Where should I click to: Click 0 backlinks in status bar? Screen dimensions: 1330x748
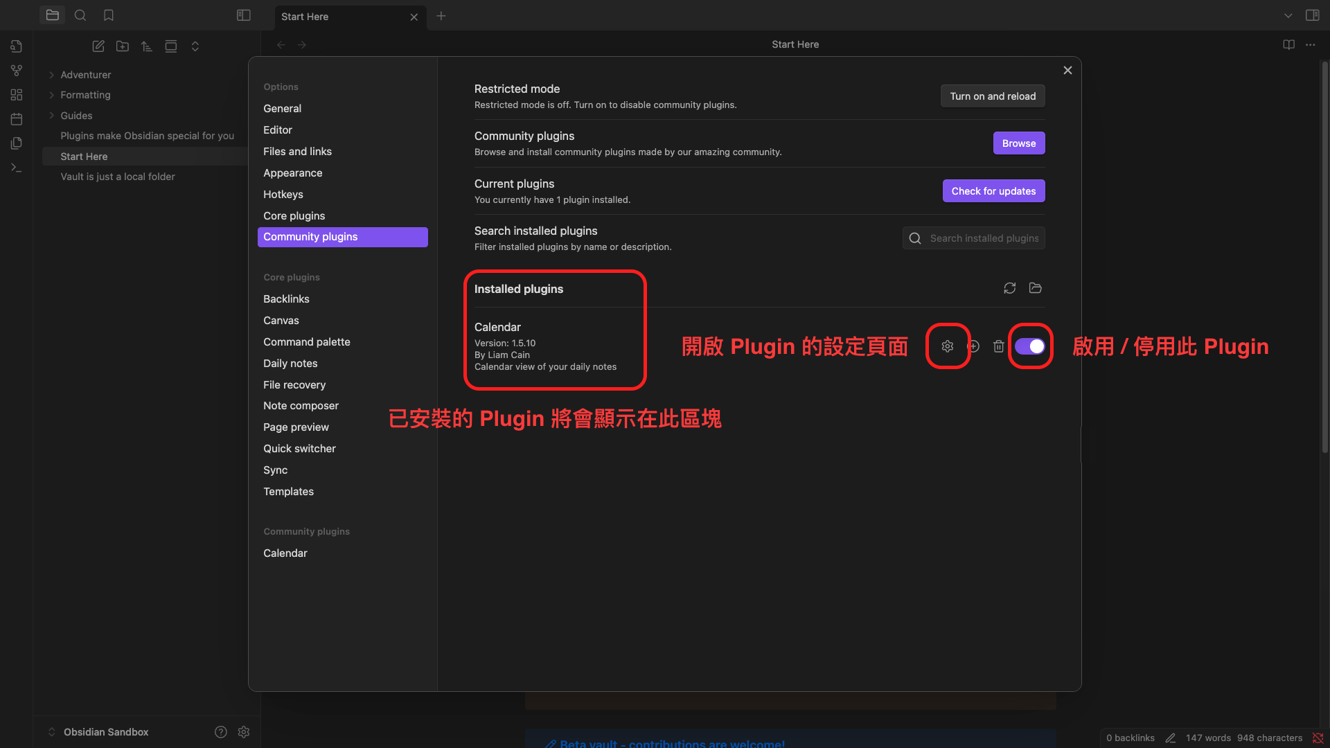click(1130, 738)
